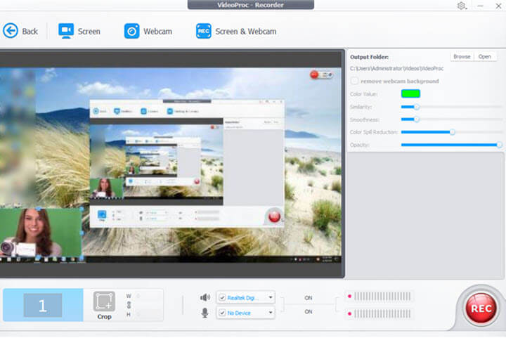Click the small record button in preview corner

pos(314,74)
